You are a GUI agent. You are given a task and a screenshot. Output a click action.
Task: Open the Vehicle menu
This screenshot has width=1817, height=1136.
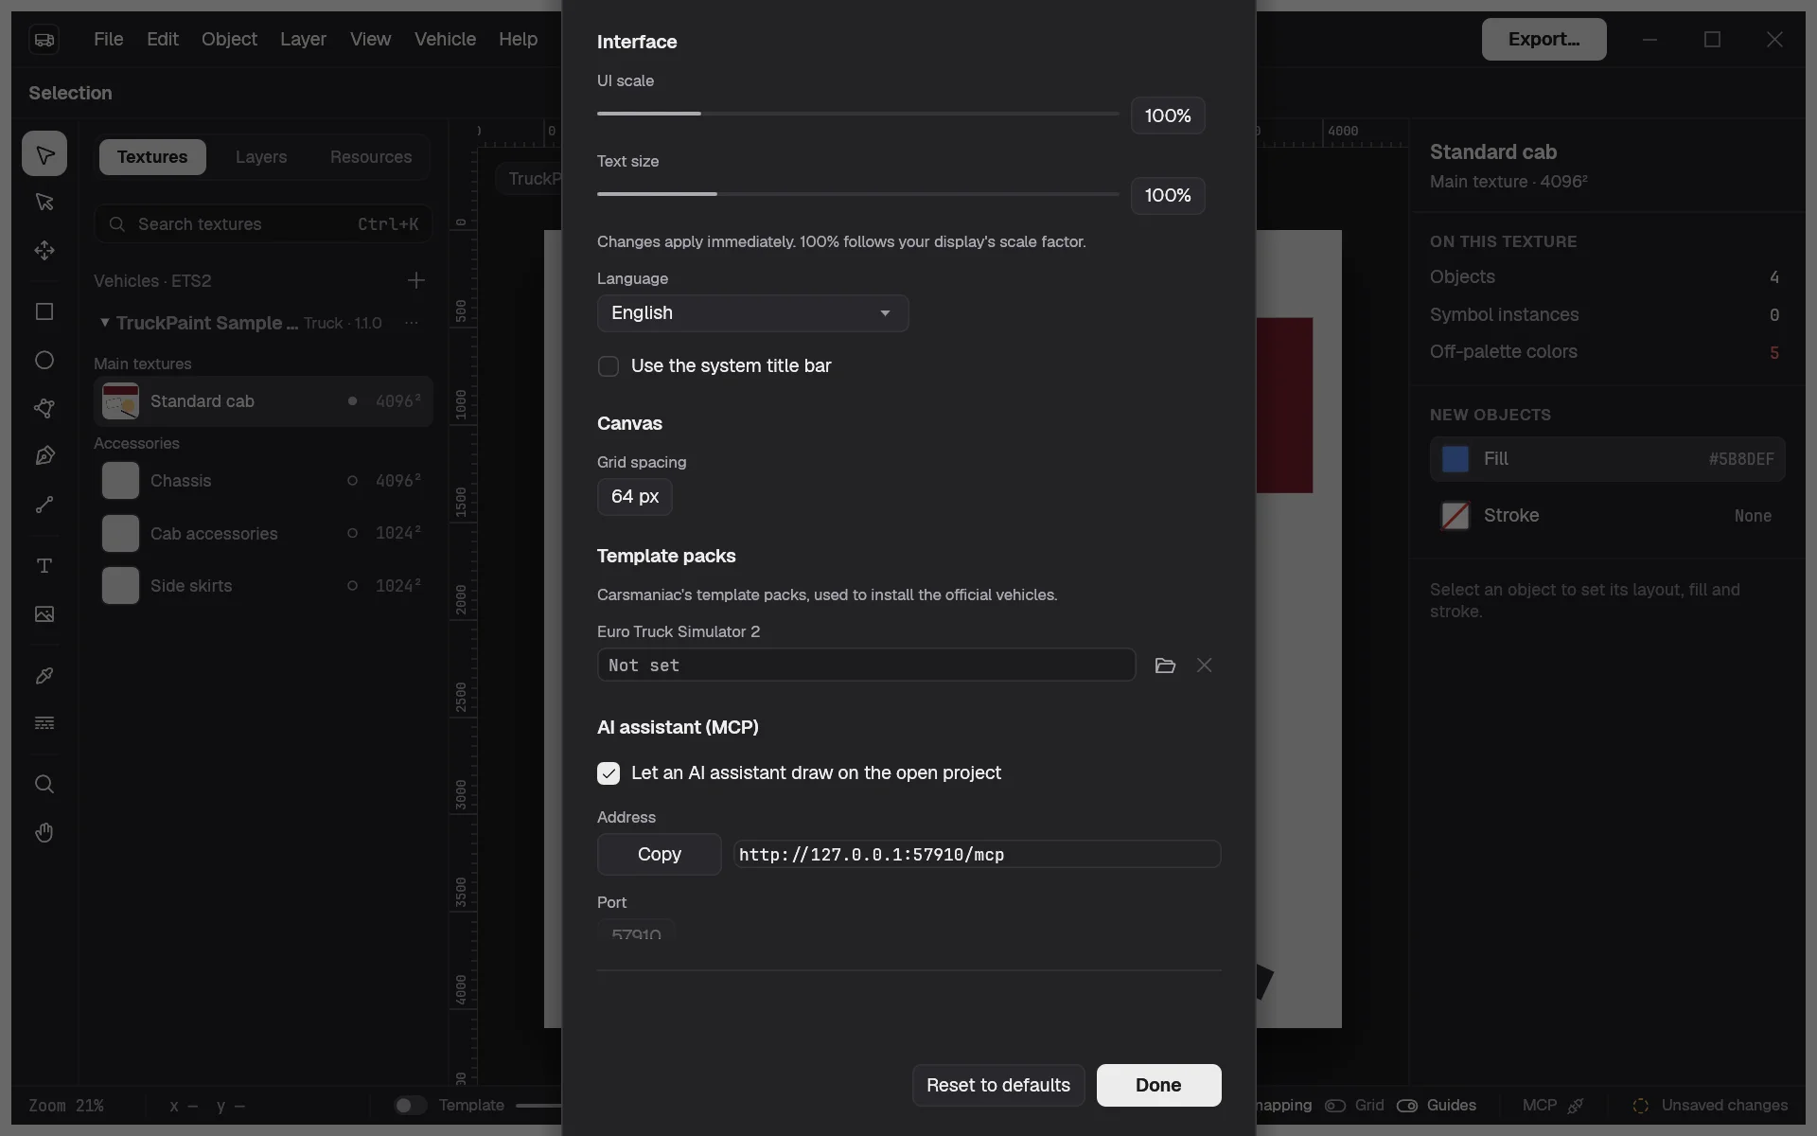pyautogui.click(x=445, y=39)
